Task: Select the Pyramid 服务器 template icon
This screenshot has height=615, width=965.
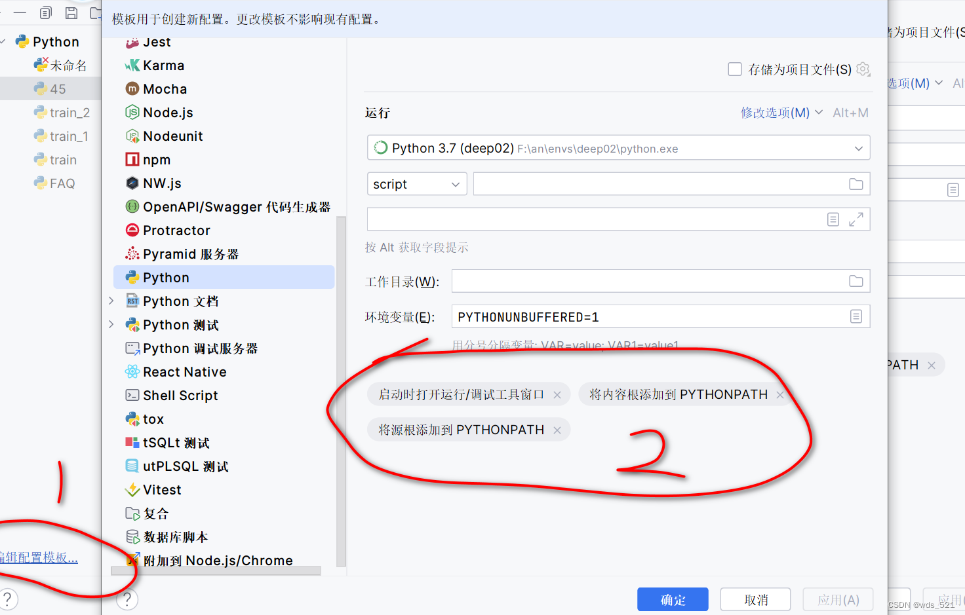Action: click(x=132, y=254)
